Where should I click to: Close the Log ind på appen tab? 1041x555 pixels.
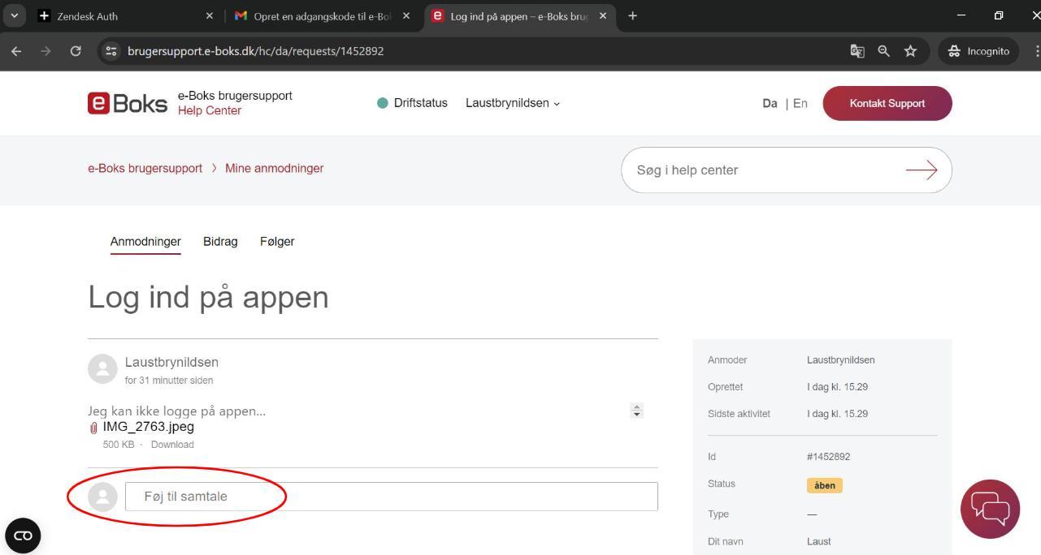603,15
